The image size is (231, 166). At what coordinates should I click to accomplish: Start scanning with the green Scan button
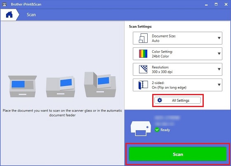[x=178, y=154]
